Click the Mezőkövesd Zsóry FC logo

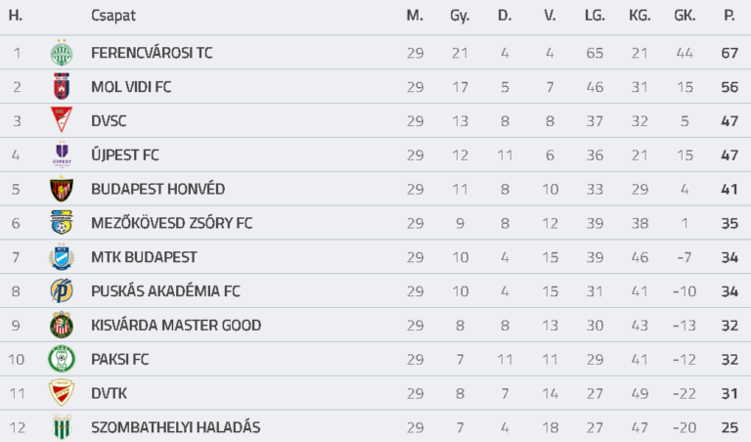62,223
